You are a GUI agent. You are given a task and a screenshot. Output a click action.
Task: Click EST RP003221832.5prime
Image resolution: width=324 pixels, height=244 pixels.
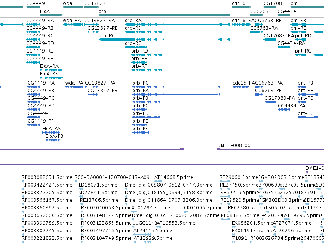click(47, 238)
